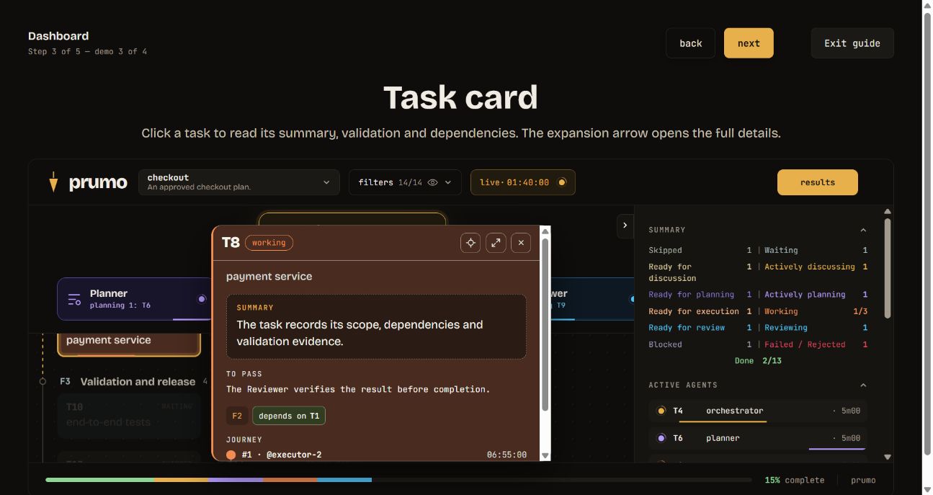
Task: Click the page scrollbar down arrow
Action: pos(928,489)
